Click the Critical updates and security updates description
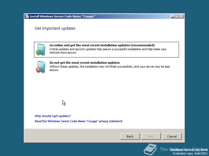Screen dimensions: 209x156 pos(108,51)
